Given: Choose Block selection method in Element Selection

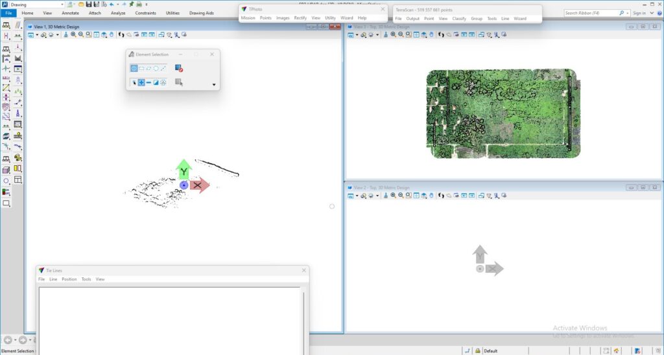Looking at the screenshot, I should 141,68.
